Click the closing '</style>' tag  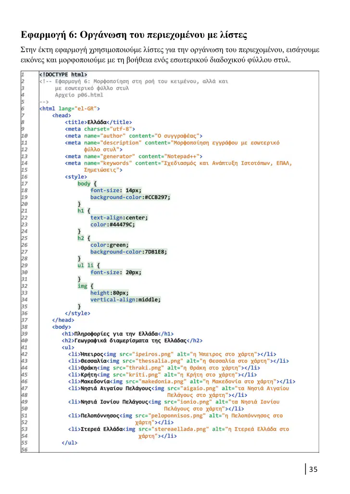pos(77,313)
